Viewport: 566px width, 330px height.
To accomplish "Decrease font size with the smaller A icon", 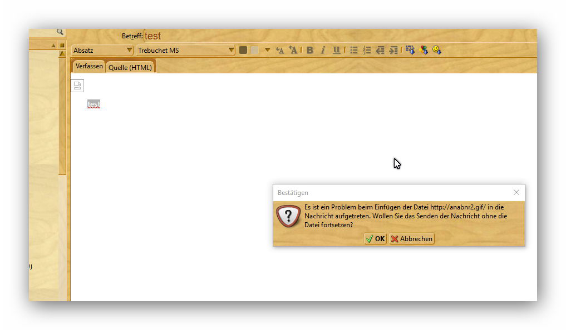I will (280, 51).
